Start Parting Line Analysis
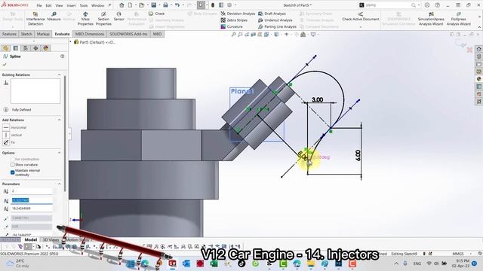 277,27
